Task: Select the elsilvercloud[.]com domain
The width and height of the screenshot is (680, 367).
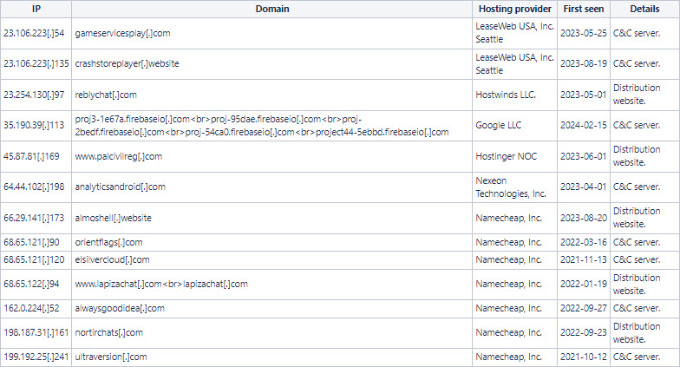Action: [113, 259]
